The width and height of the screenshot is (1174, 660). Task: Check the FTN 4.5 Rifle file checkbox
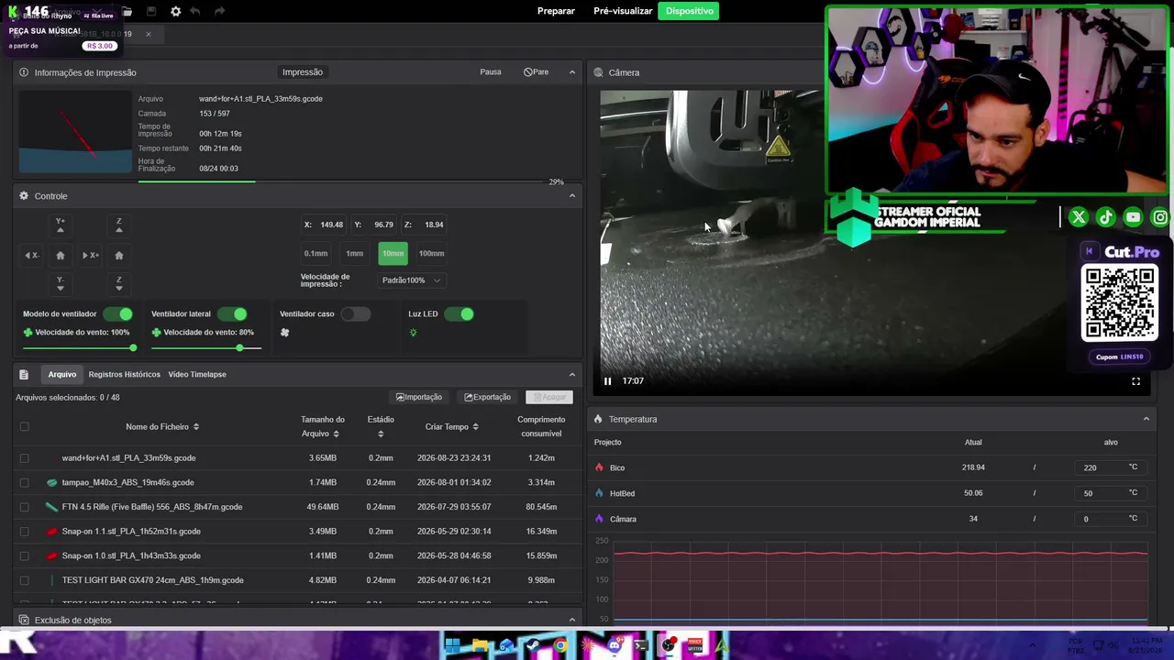point(25,507)
